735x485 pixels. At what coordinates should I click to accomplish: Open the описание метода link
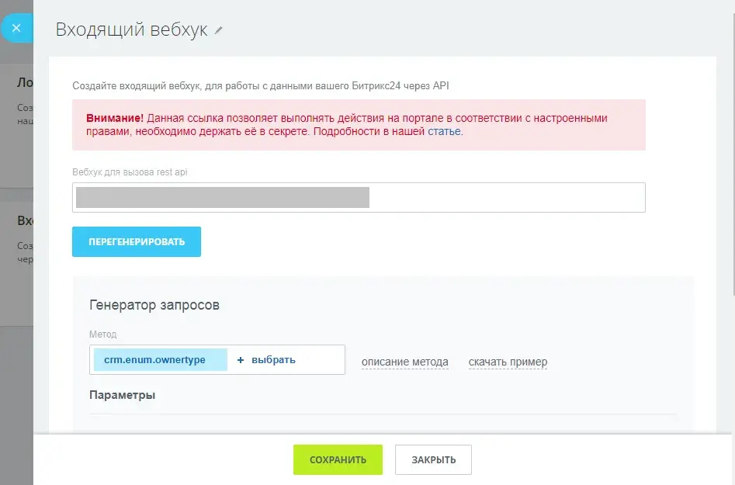click(404, 362)
